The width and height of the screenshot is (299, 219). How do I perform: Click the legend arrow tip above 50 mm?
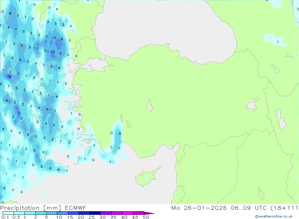(149, 213)
